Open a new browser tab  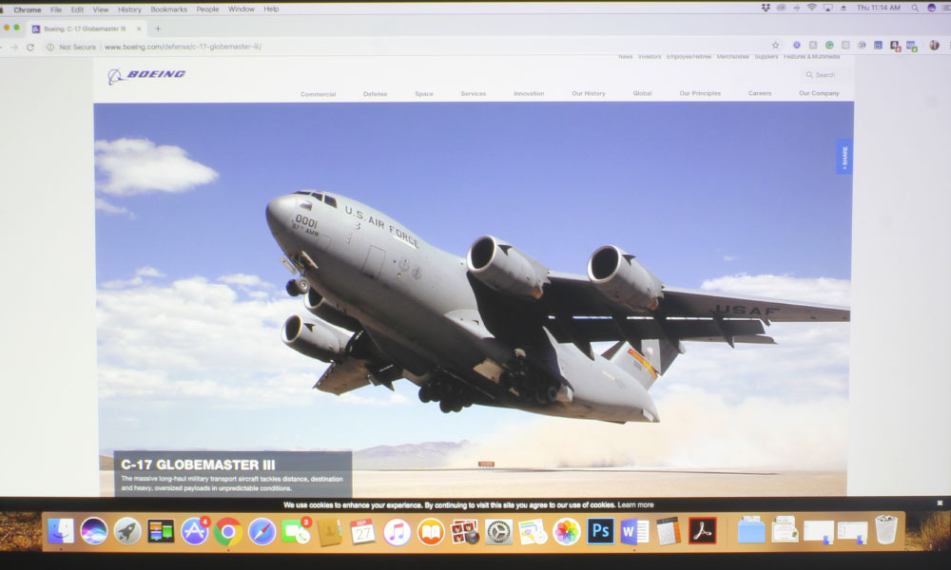point(158,28)
